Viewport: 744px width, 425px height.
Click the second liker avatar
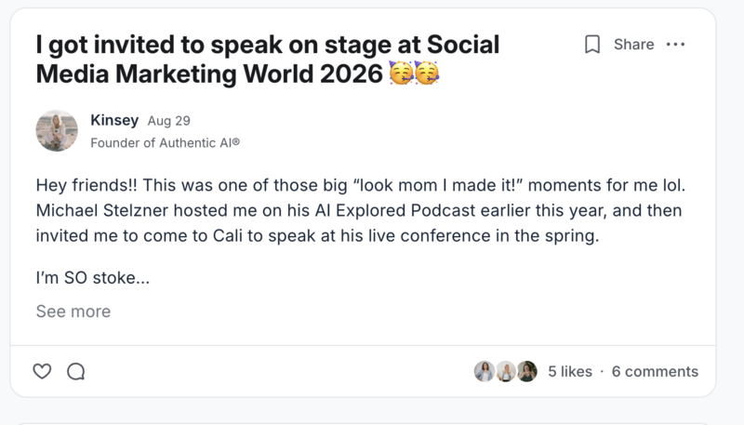click(x=506, y=371)
